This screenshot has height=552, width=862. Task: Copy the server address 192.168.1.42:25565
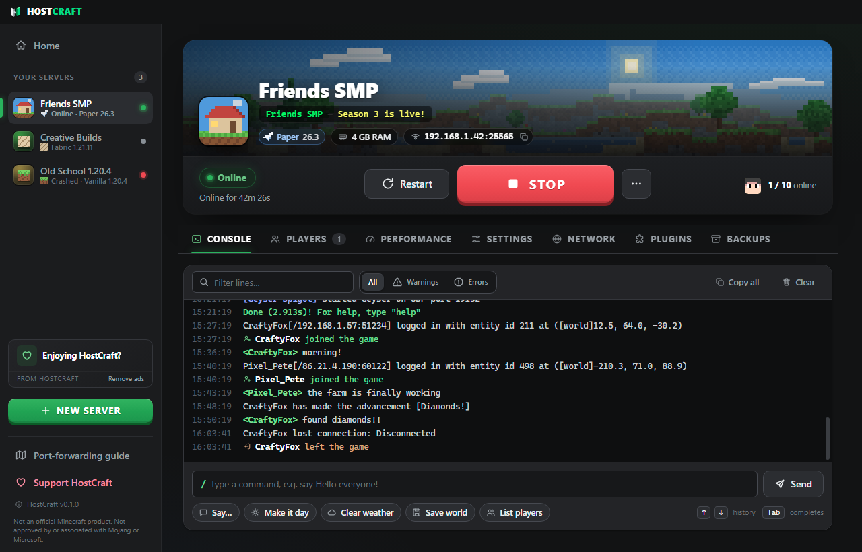pos(524,137)
